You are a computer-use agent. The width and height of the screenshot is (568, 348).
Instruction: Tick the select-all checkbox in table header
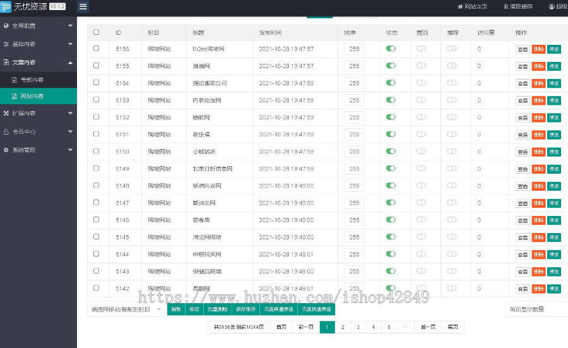click(x=96, y=32)
